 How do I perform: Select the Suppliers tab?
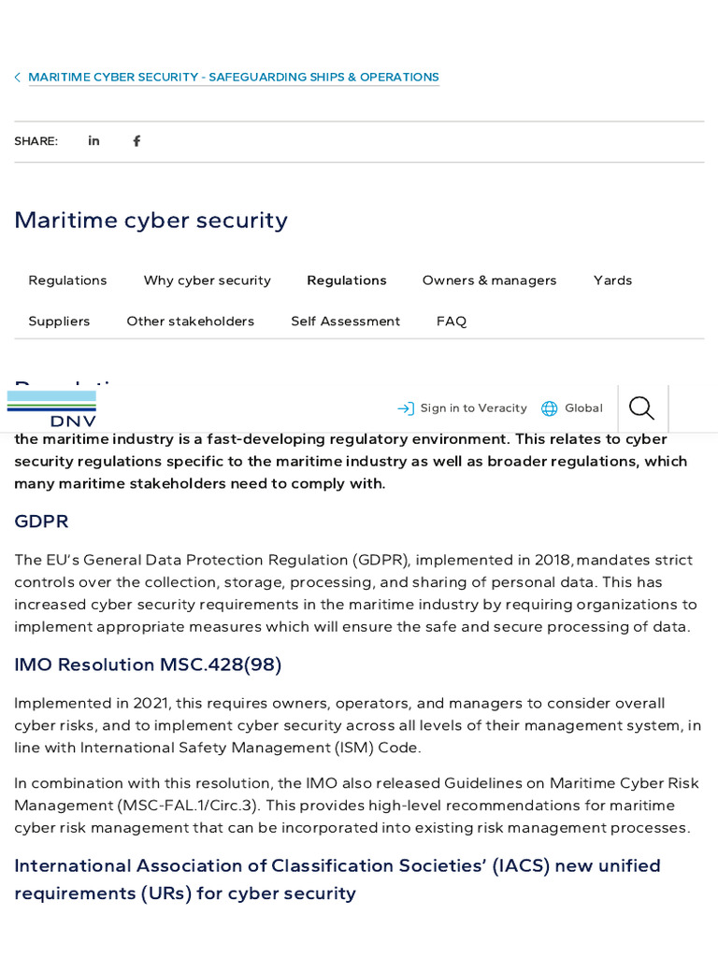pos(59,321)
